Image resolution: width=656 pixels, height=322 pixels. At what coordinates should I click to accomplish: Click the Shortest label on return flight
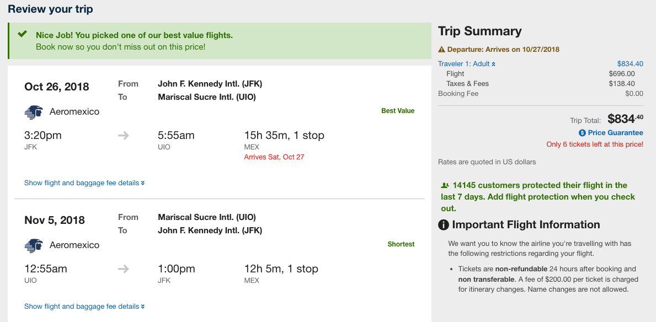401,244
